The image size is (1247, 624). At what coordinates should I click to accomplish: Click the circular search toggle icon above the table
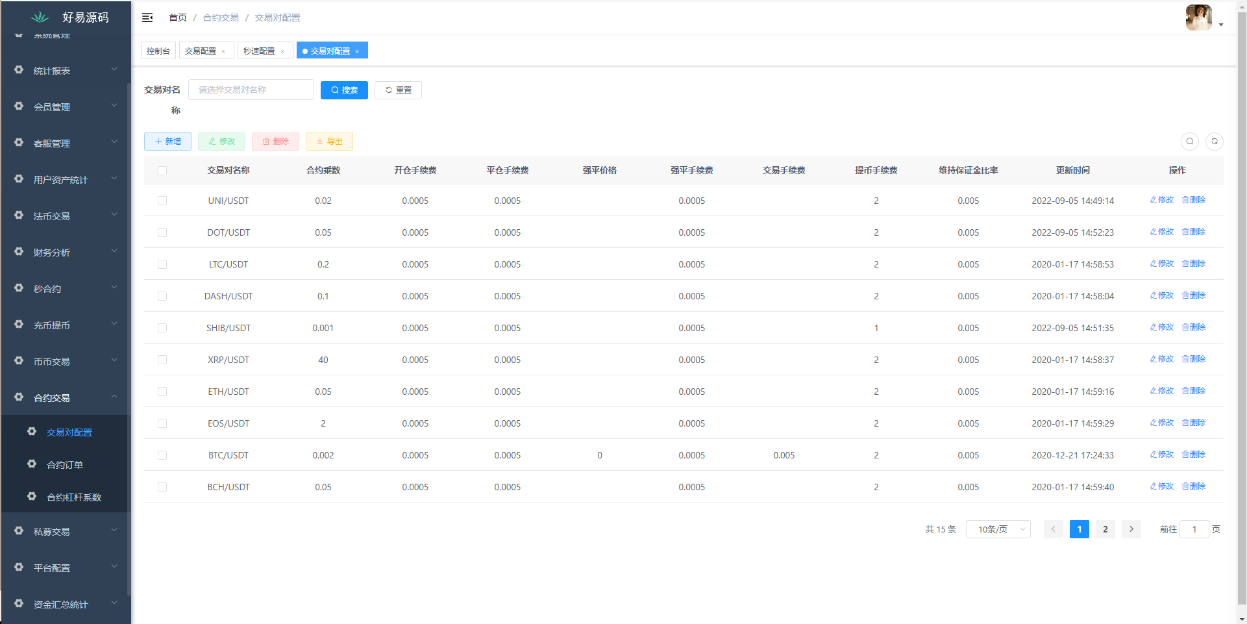click(x=1189, y=142)
